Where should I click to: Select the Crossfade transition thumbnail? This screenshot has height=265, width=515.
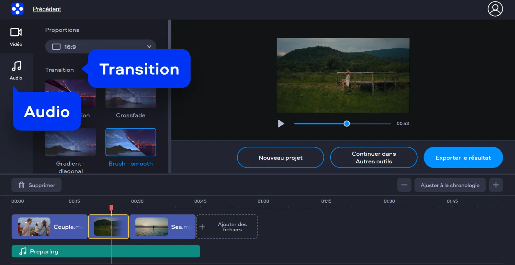tap(131, 99)
